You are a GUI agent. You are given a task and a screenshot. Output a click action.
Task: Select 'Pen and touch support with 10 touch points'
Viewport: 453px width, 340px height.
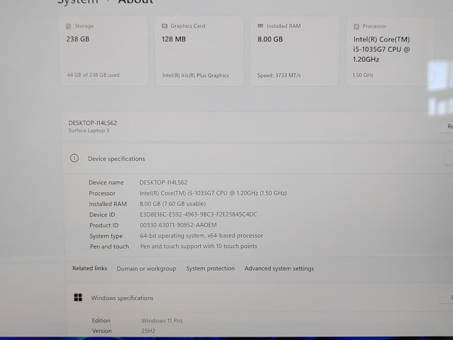tap(198, 246)
